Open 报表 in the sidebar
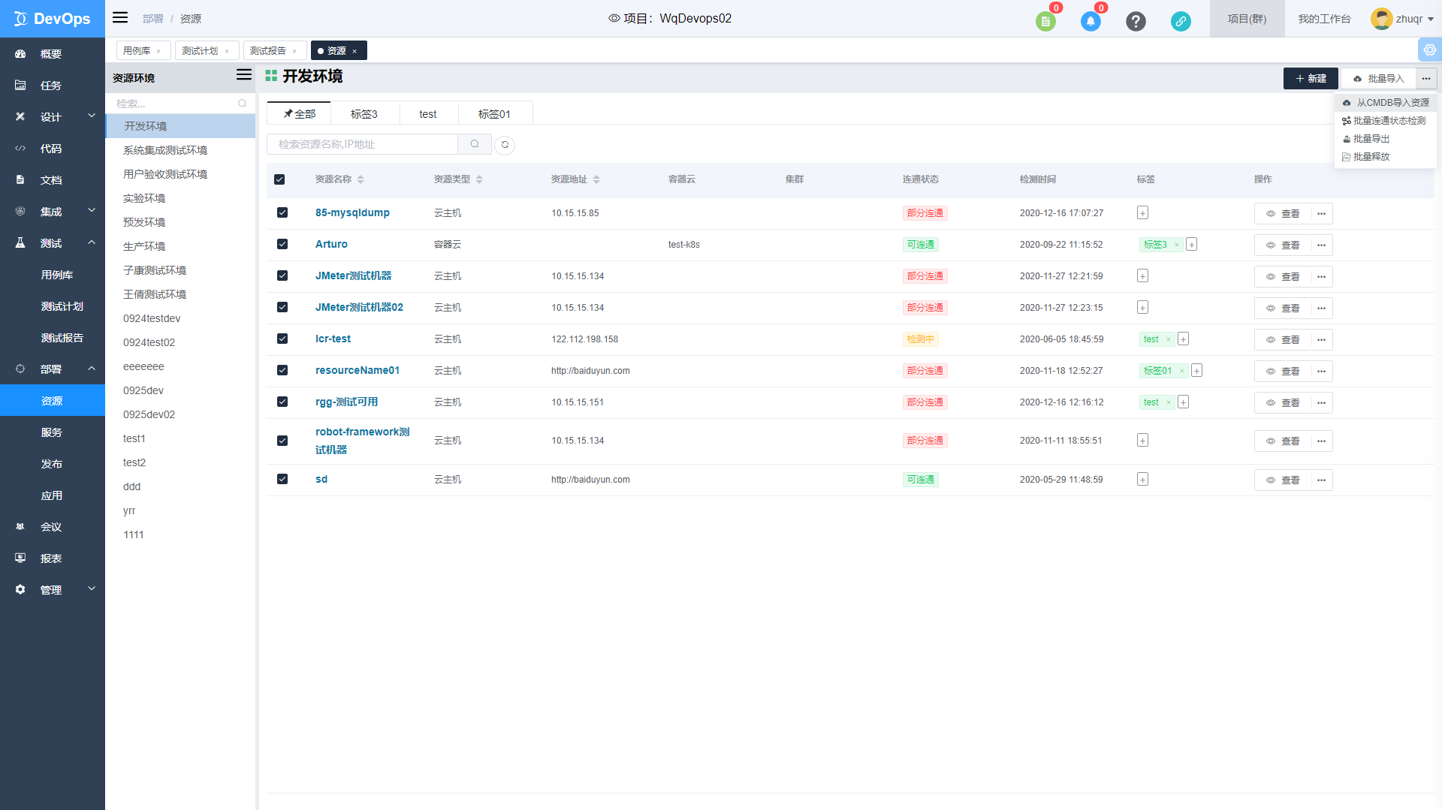 [x=53, y=559]
